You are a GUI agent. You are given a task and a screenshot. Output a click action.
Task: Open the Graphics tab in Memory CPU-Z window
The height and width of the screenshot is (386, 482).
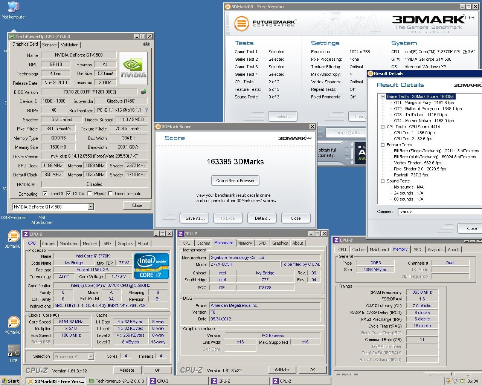point(436,250)
